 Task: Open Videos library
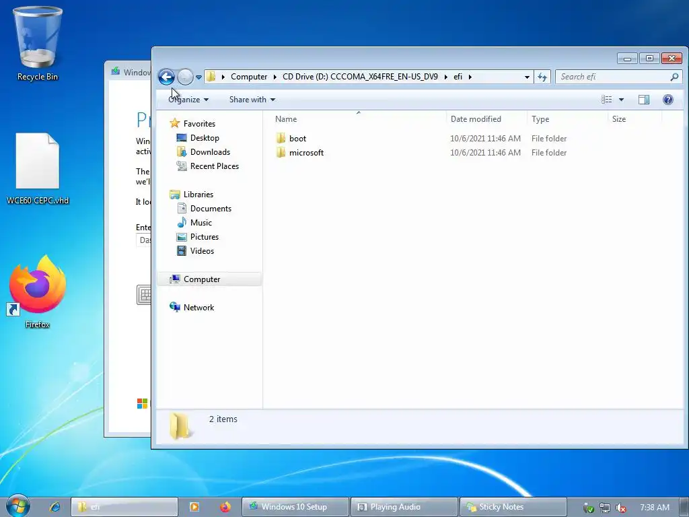point(202,250)
